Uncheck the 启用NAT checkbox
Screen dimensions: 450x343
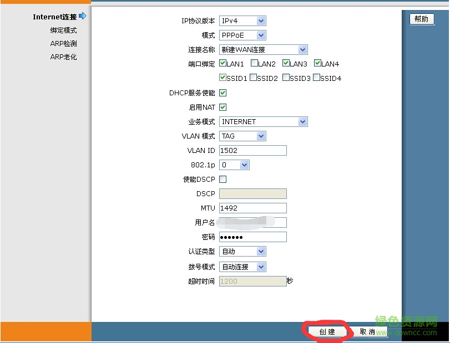click(222, 107)
